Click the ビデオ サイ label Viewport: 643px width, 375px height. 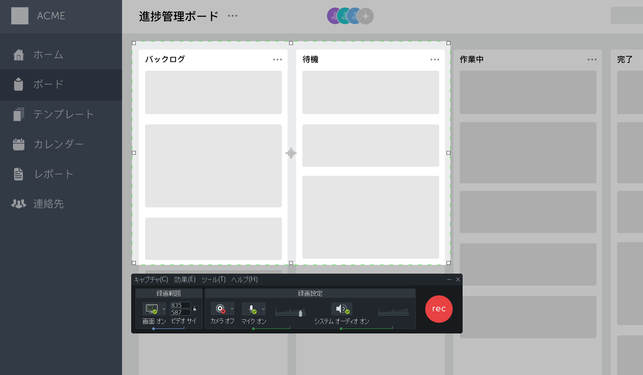point(184,321)
